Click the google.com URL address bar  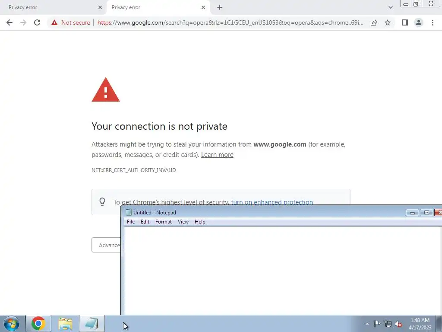(x=230, y=22)
